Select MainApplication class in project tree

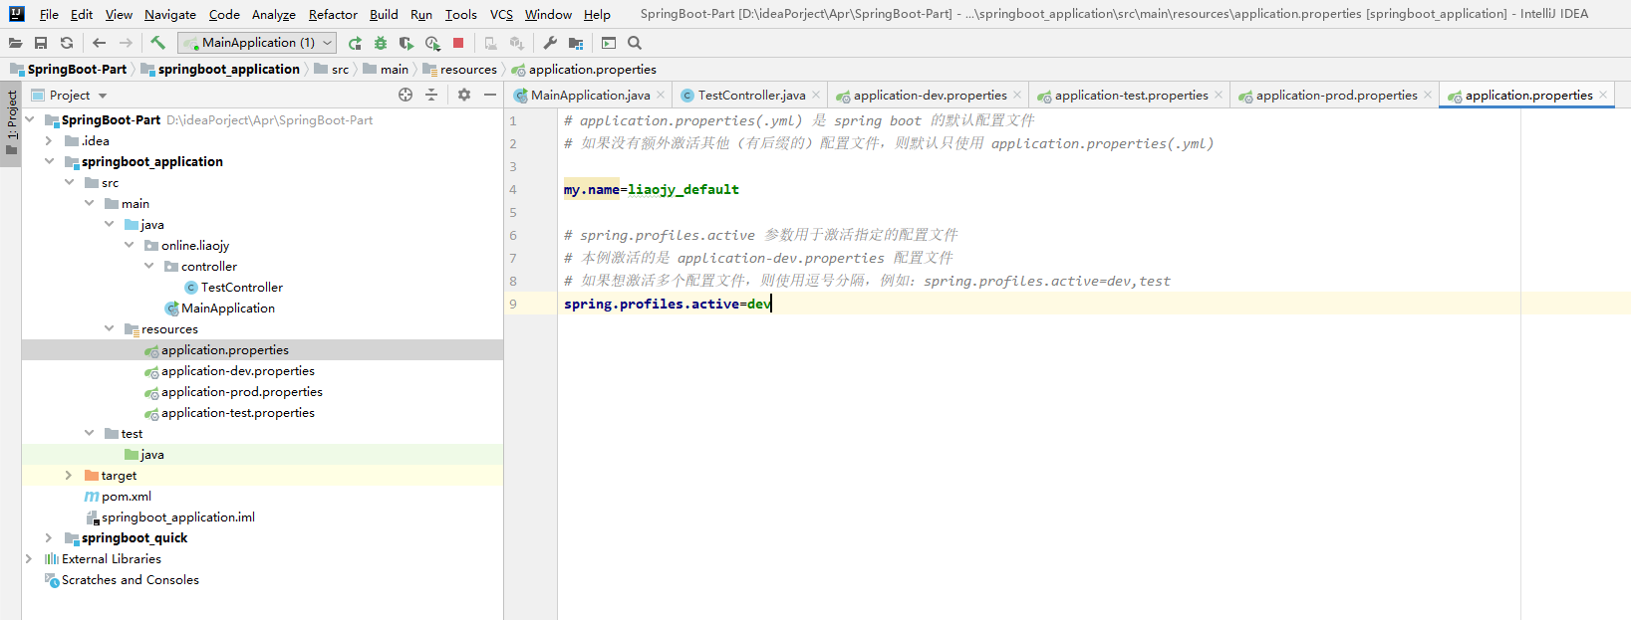click(228, 308)
